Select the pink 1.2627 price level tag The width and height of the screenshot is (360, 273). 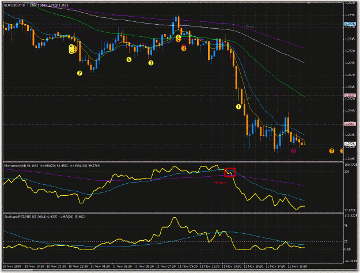[x=350, y=95]
